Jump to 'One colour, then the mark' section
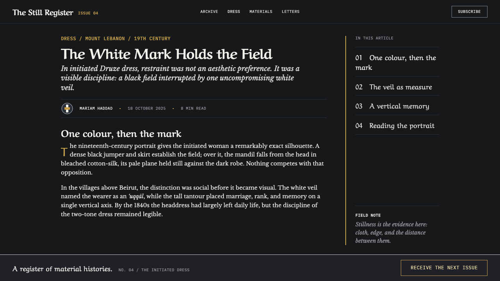 click(397, 62)
